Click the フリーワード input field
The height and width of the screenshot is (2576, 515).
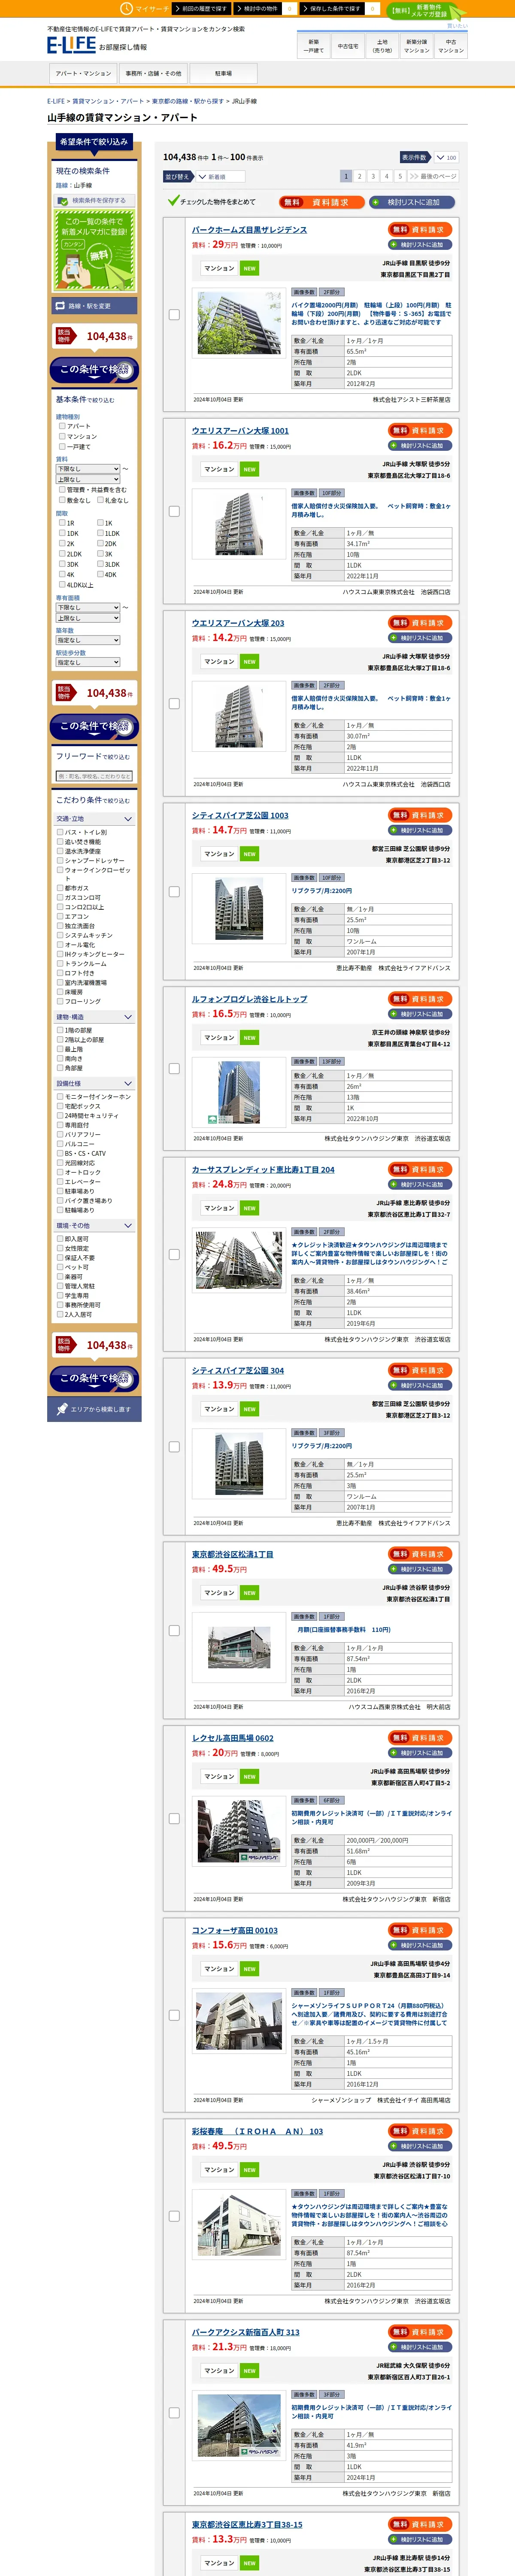[x=94, y=776]
